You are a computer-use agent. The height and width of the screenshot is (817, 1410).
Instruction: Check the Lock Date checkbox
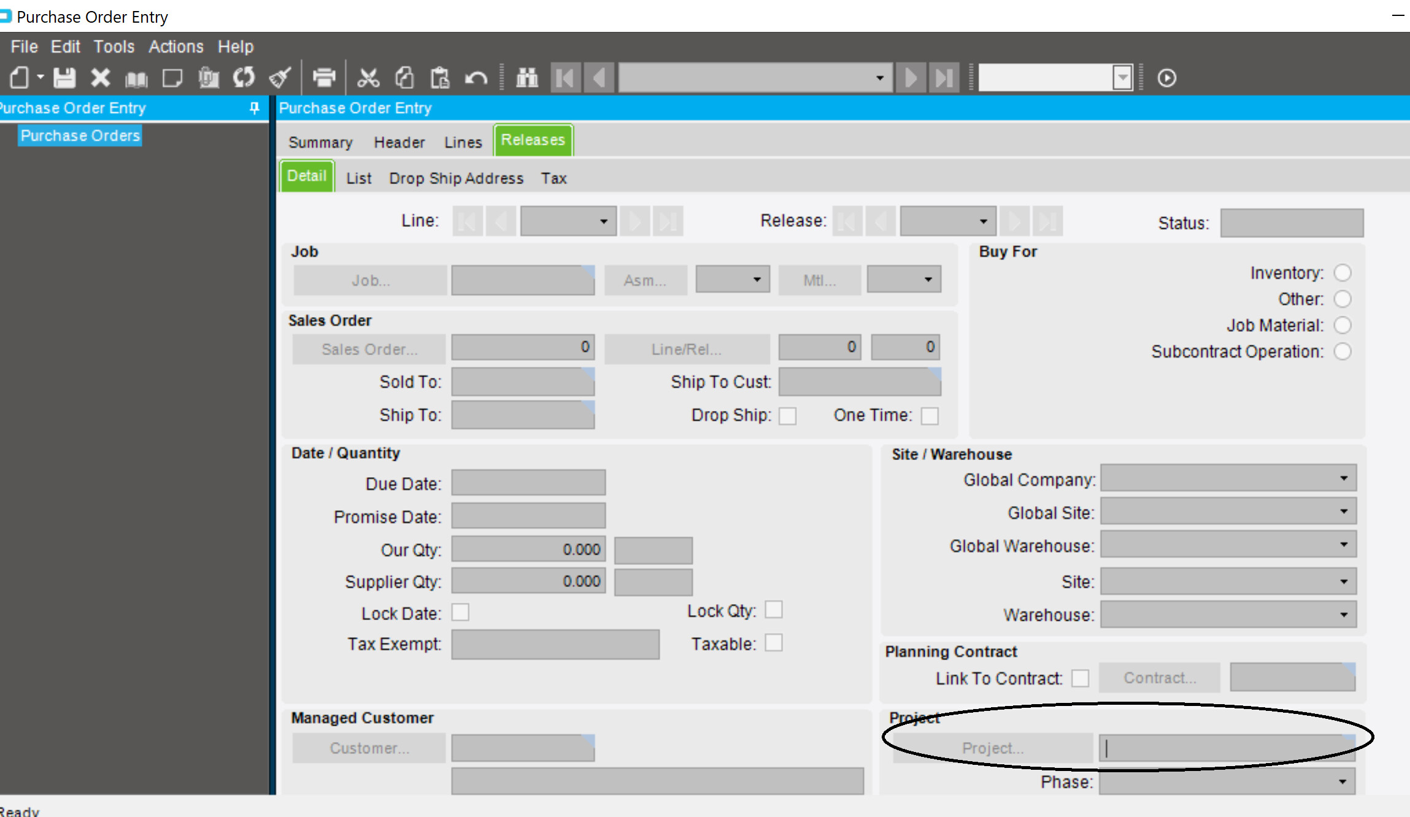(x=460, y=612)
